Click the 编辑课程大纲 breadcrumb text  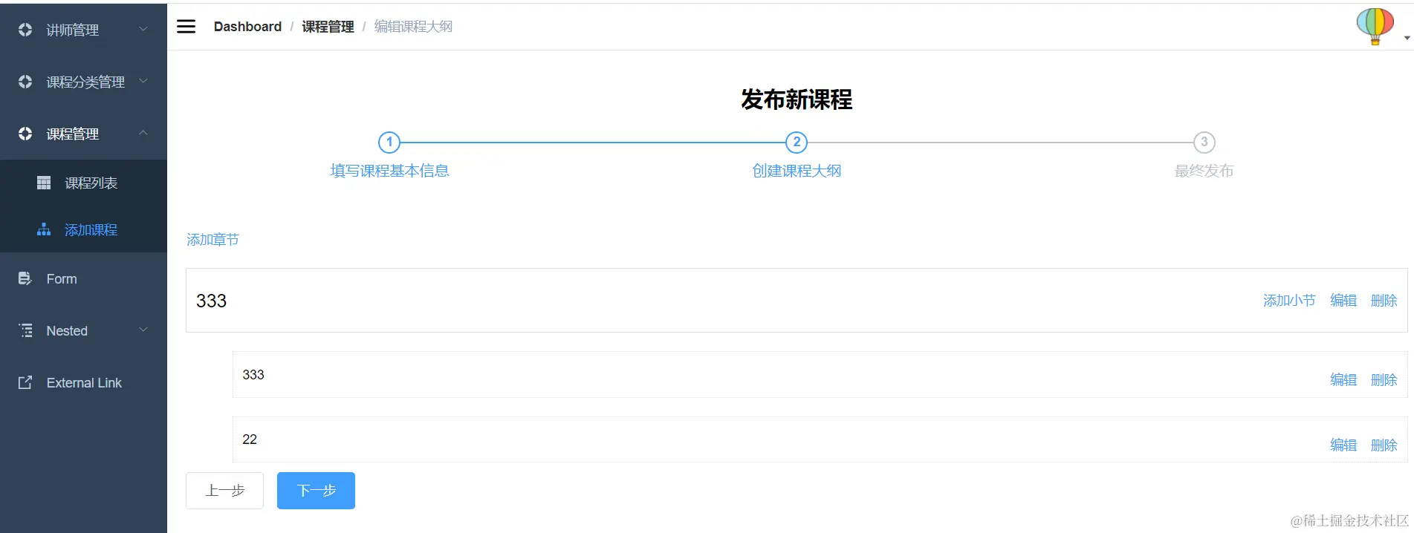(x=413, y=27)
